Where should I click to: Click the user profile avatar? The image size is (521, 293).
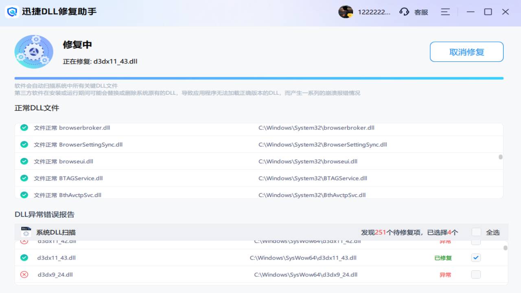346,12
